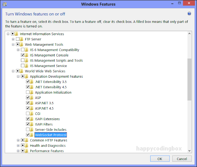Click the Internet Information Services folder icon
Image resolution: width=197 pixels, height=167 pixels.
[16, 34]
